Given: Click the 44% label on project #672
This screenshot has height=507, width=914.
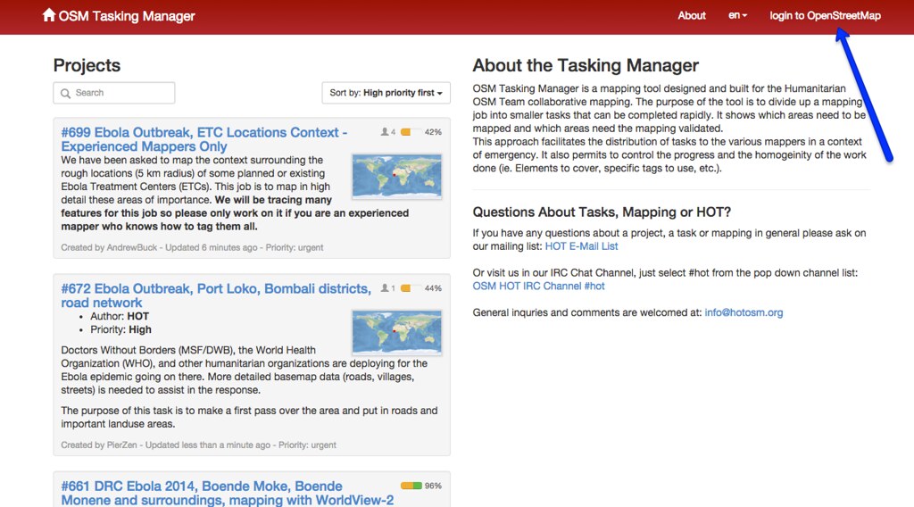Looking at the screenshot, I should tap(433, 288).
